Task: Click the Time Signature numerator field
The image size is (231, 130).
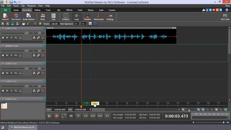Action: pyautogui.click(x=76, y=24)
